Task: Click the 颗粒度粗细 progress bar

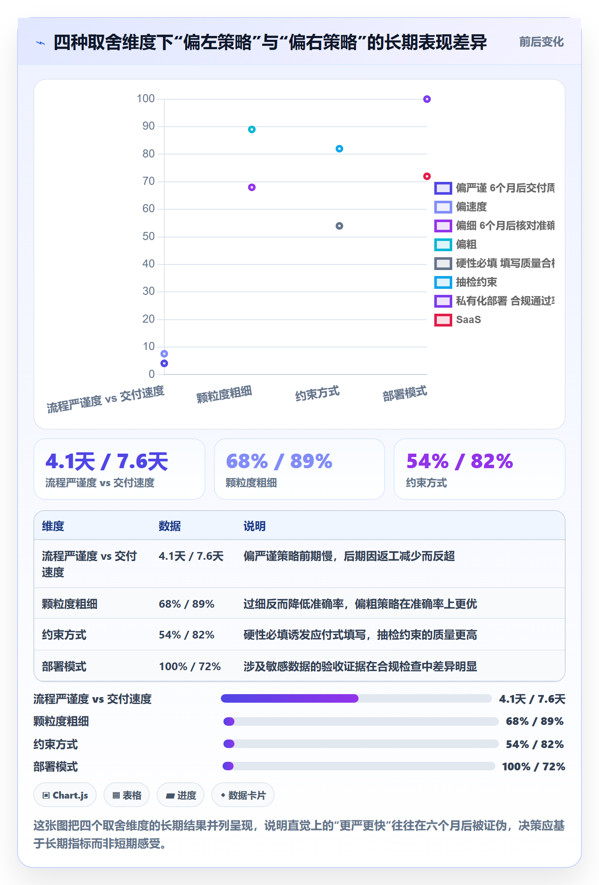Action: (361, 722)
